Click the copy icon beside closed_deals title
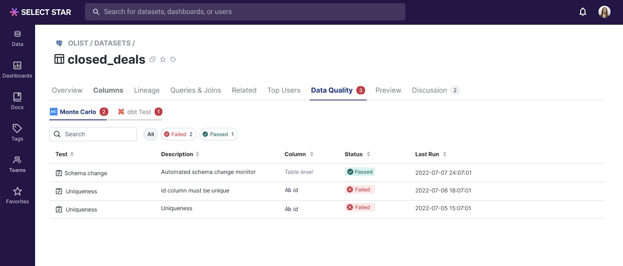This screenshot has height=266, width=623. click(152, 59)
